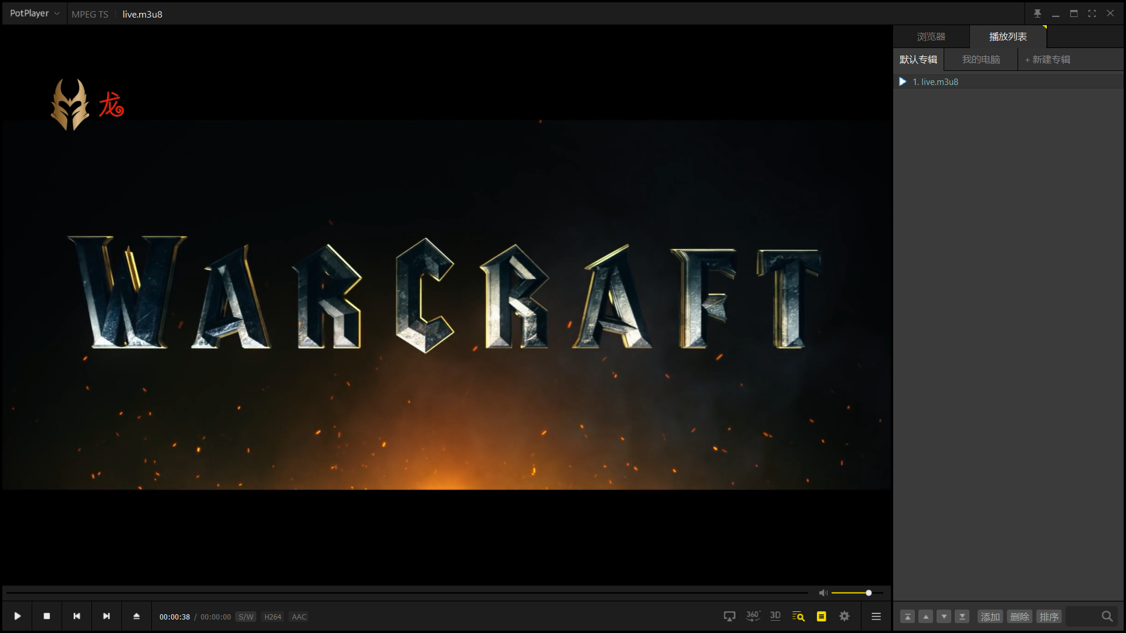Viewport: 1126px width, 633px height.
Task: Open the screen cast icon
Action: [x=730, y=616]
